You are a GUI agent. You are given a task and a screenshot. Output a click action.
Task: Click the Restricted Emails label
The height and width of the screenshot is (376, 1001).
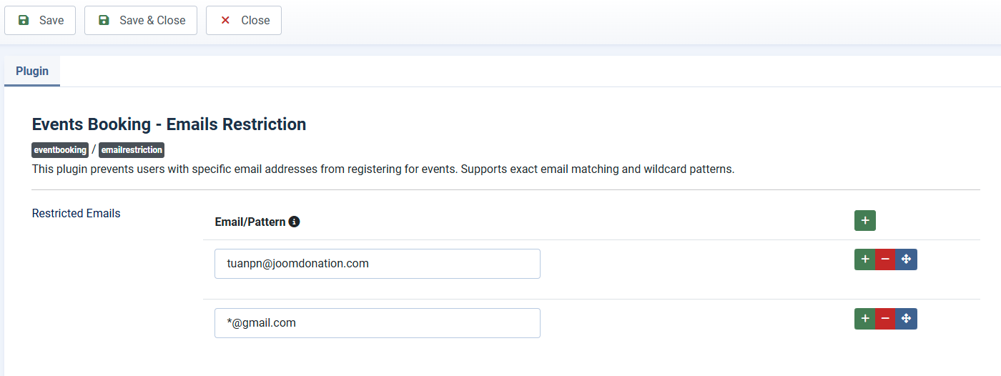tap(77, 214)
